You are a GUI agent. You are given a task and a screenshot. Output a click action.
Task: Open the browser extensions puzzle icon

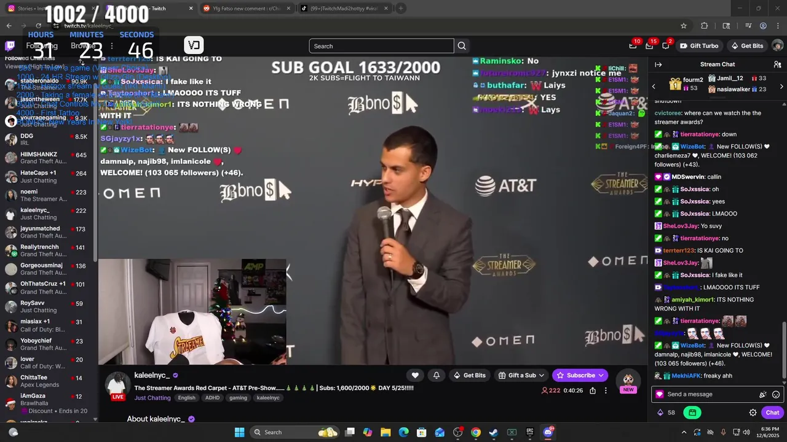coord(705,26)
